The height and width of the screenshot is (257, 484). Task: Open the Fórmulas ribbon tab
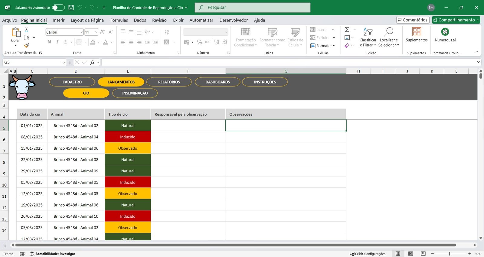click(x=119, y=20)
